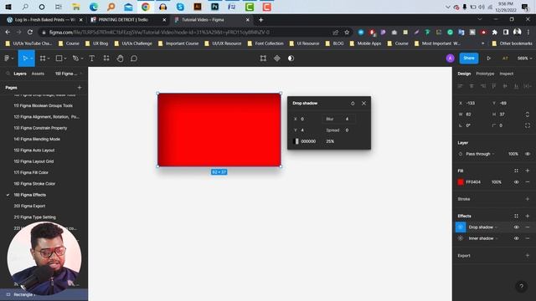
Task: Select the Text tool
Action: tap(92, 59)
